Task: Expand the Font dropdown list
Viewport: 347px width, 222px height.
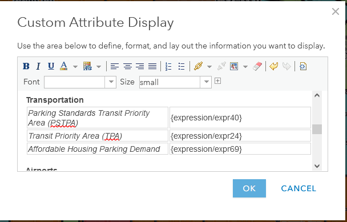Action: [111, 82]
